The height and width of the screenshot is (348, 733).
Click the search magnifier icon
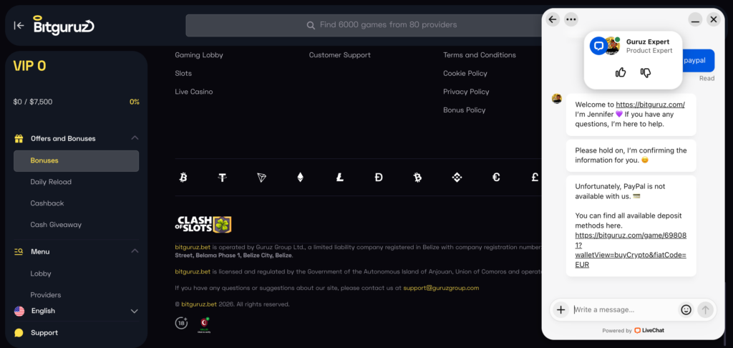click(311, 25)
